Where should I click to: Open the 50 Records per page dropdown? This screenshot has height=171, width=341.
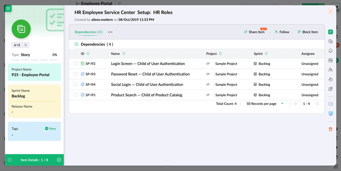point(265,104)
